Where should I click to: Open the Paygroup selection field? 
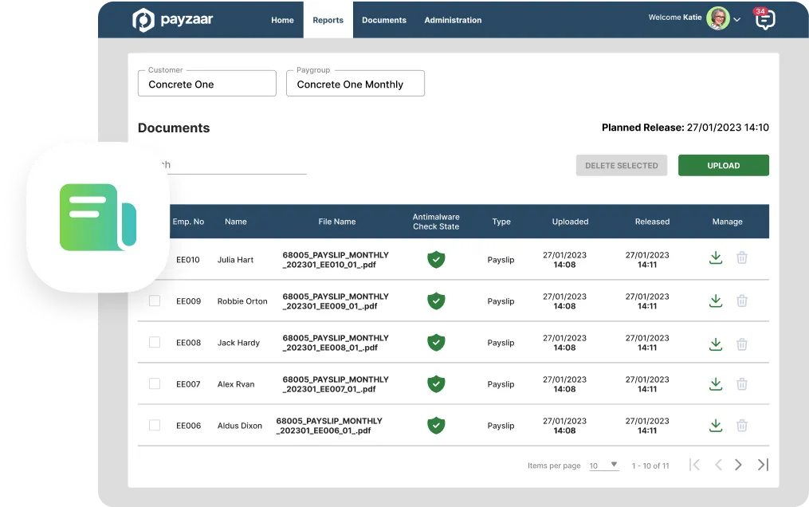[355, 83]
